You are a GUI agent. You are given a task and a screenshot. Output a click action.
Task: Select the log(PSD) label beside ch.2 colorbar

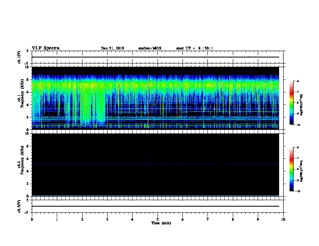point(302,171)
